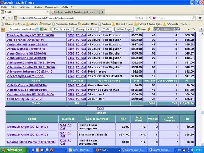Click the toolbar media play control

click(x=158, y=29)
